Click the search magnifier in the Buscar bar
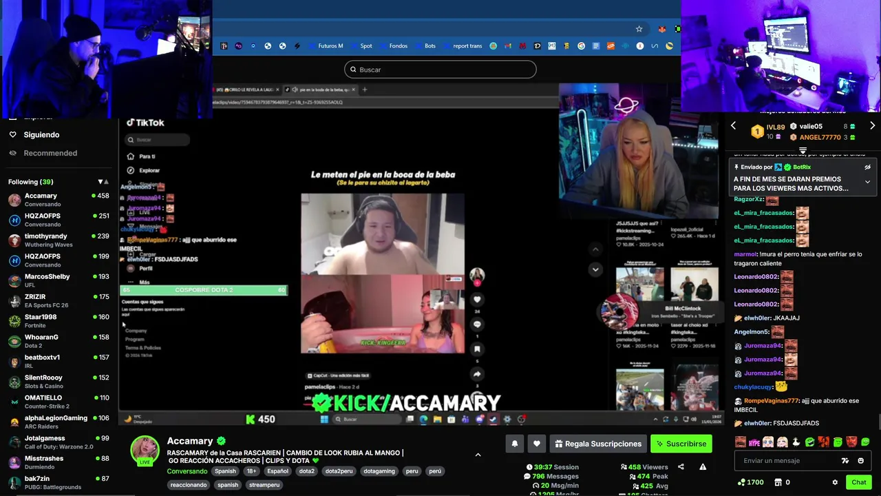This screenshot has width=881, height=496. point(353,70)
